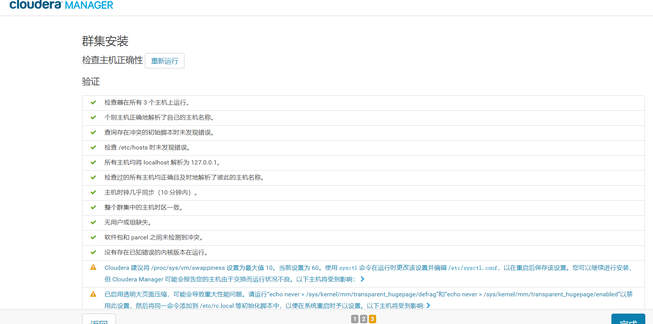Click check icon beside 无用户或组缺失
This screenshot has height=324, width=653.
point(93,223)
